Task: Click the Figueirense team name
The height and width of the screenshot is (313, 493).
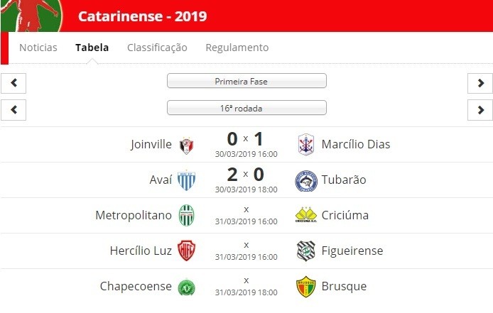Action: click(352, 251)
